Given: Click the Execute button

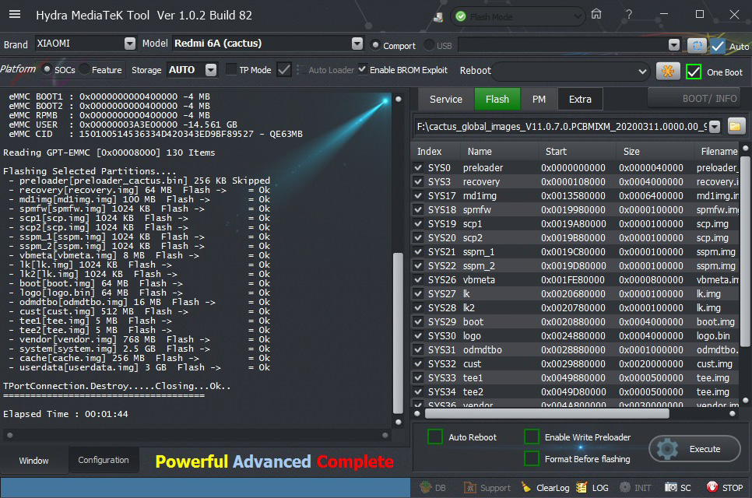Looking at the screenshot, I should (694, 449).
